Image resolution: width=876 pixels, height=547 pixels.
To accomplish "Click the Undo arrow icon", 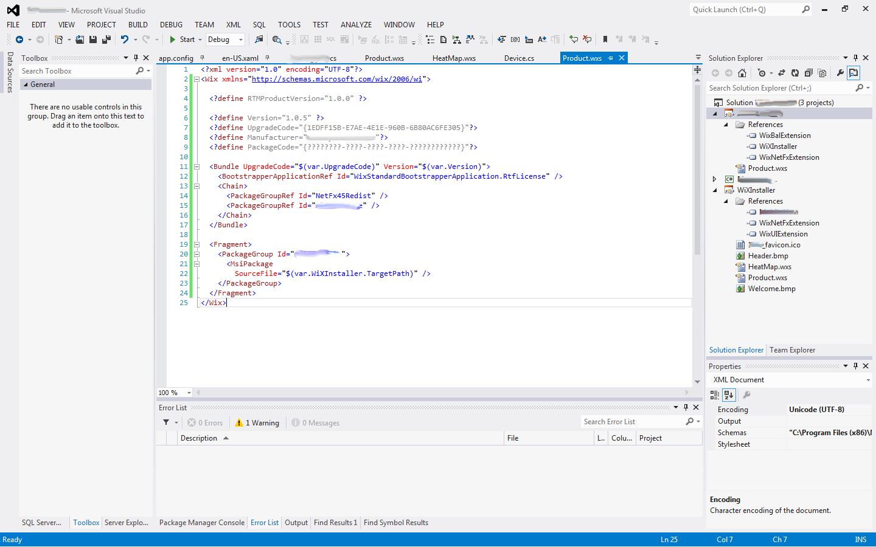I will pos(124,40).
